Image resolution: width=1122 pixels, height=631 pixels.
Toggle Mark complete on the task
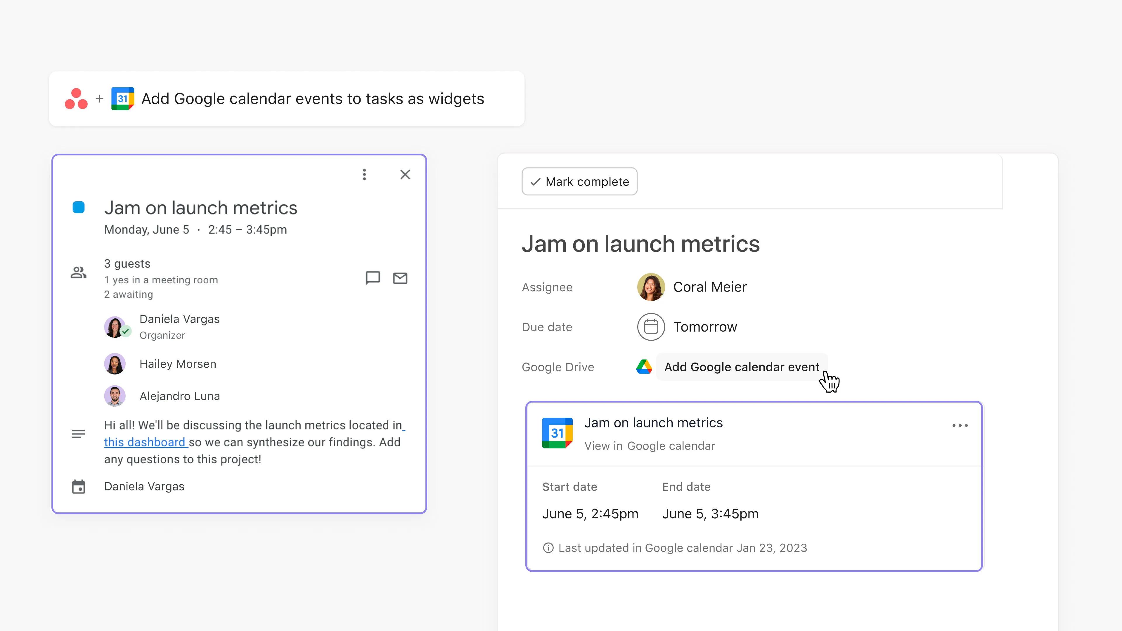click(x=579, y=182)
